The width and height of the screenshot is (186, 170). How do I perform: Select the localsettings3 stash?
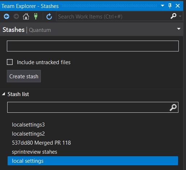[93, 125]
